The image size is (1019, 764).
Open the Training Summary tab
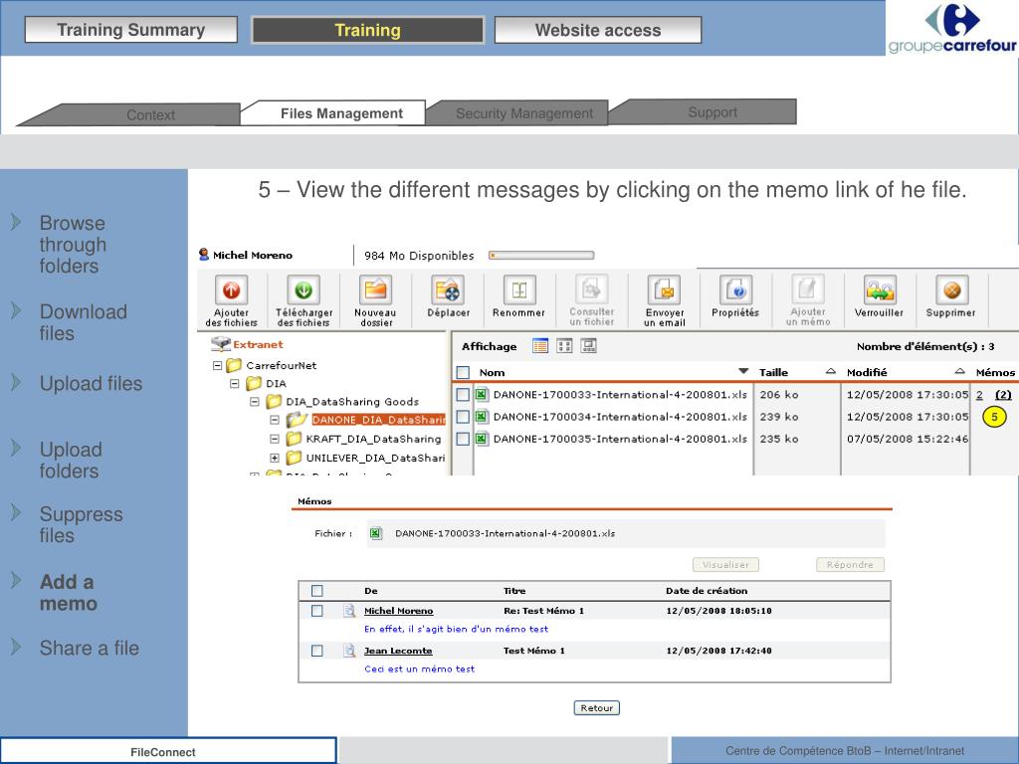[130, 30]
